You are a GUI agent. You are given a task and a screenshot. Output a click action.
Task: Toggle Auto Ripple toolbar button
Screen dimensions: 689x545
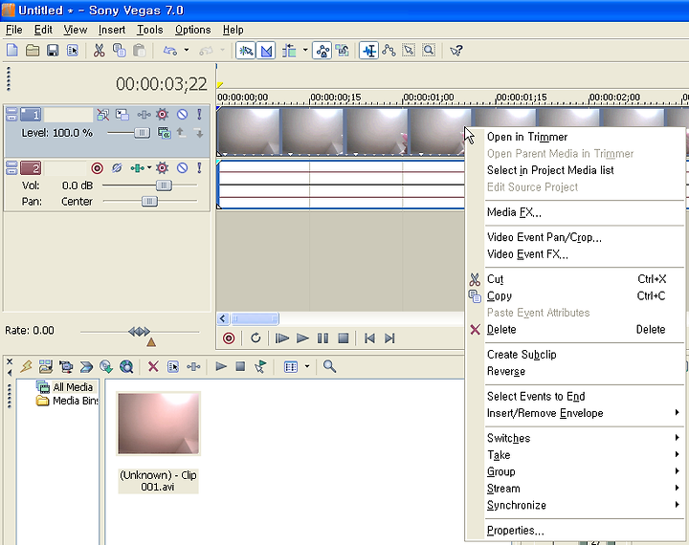(289, 51)
